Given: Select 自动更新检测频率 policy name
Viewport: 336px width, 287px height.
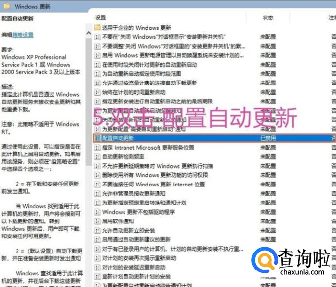Looking at the screenshot, I should click(x=123, y=157).
